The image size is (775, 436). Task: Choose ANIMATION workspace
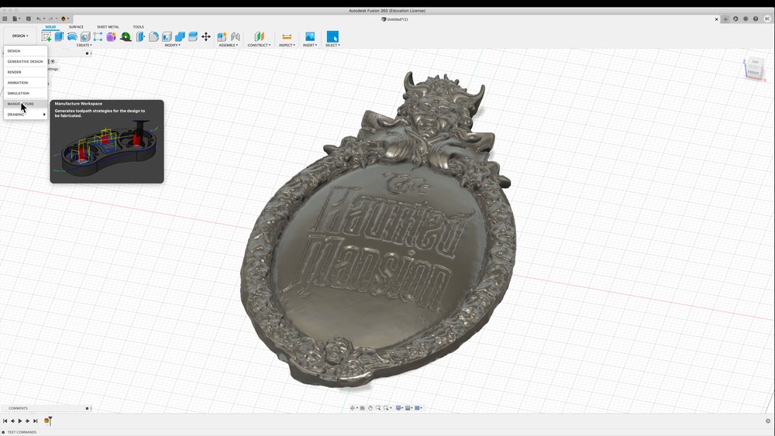coord(26,82)
